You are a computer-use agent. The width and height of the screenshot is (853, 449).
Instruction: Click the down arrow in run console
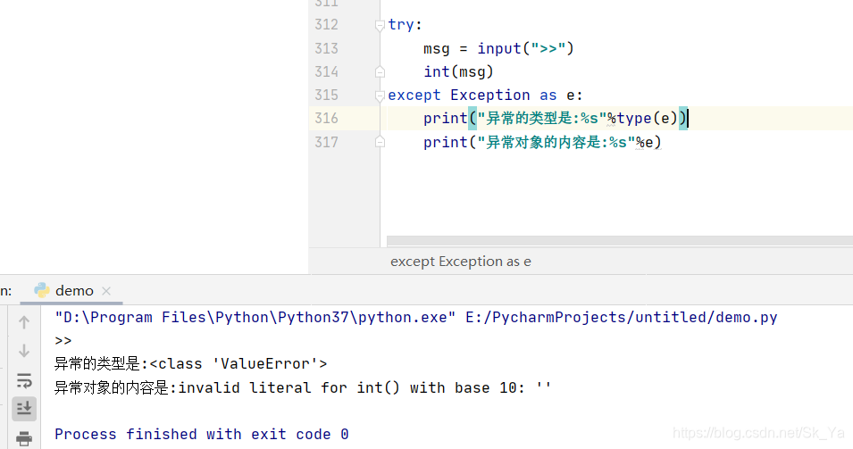click(24, 351)
